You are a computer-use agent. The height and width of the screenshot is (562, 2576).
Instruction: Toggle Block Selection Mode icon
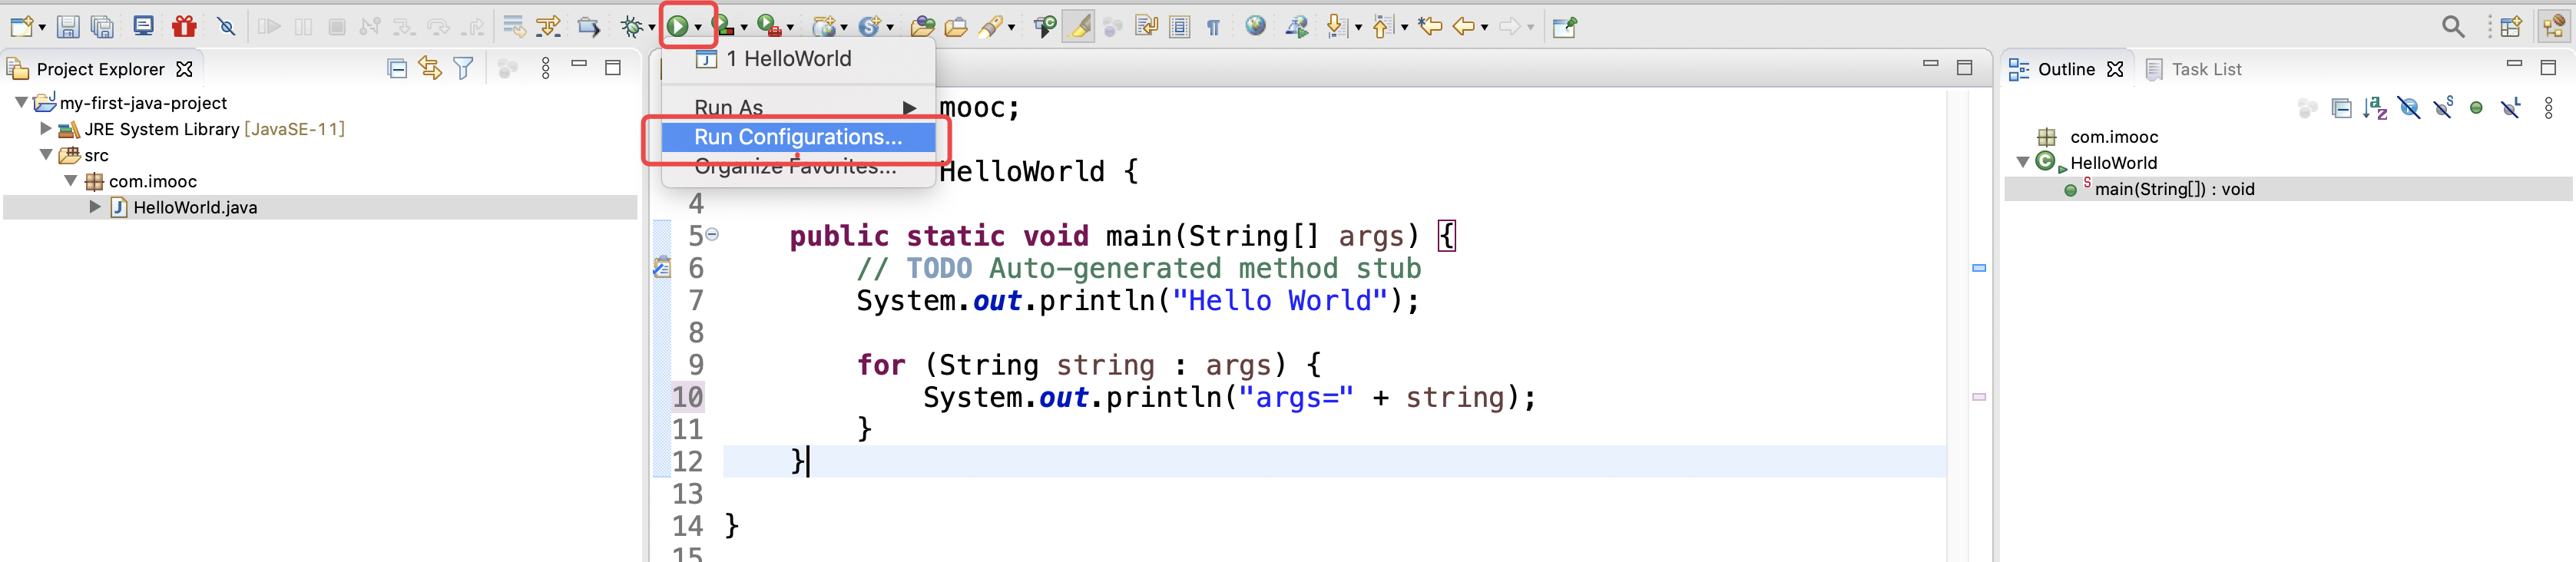(1180, 27)
